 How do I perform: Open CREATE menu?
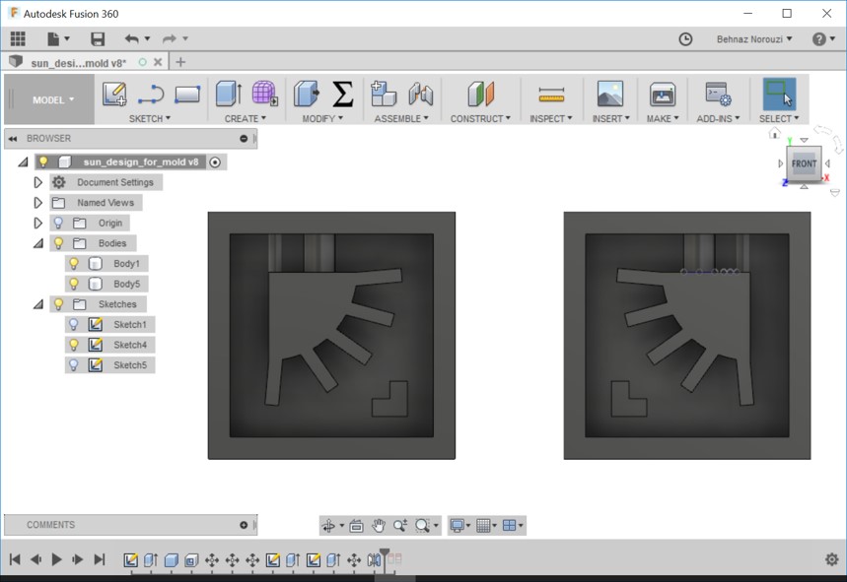246,118
